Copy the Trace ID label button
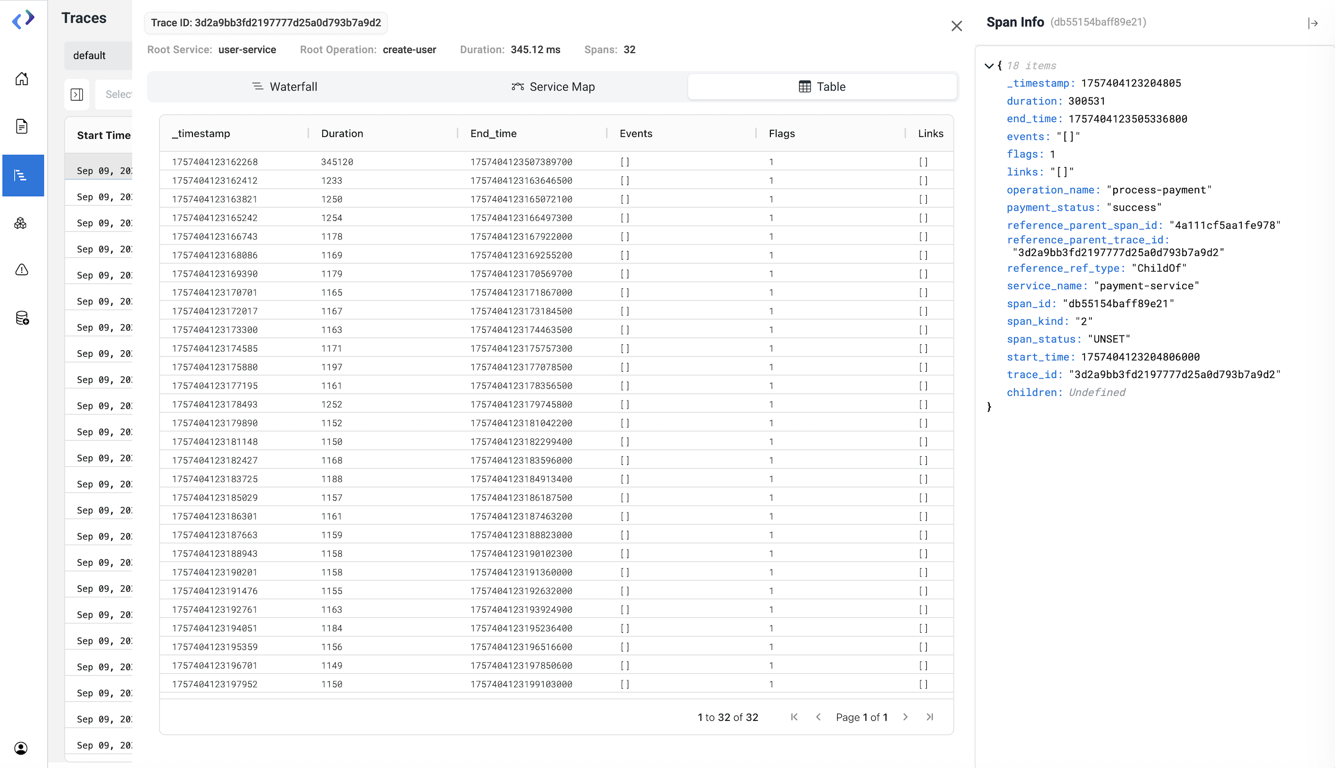This screenshot has width=1335, height=768. (266, 23)
